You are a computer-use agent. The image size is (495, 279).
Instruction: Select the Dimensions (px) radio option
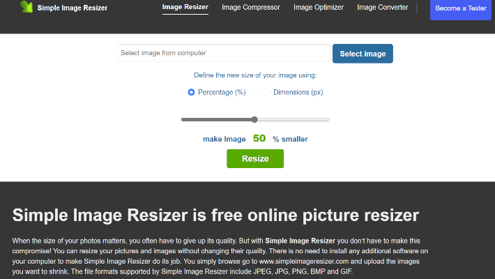(267, 92)
